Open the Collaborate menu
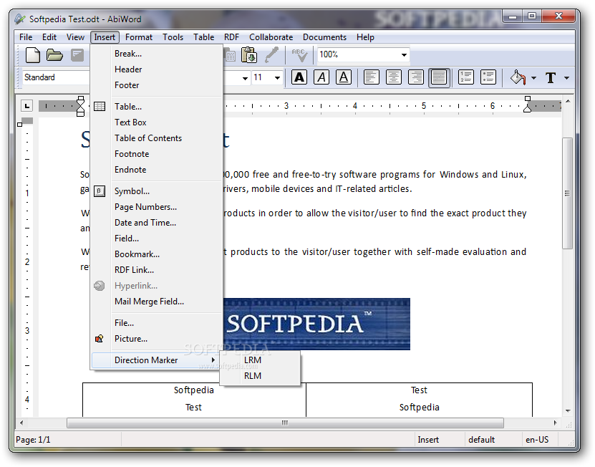This screenshot has height=467, width=595. tap(271, 37)
